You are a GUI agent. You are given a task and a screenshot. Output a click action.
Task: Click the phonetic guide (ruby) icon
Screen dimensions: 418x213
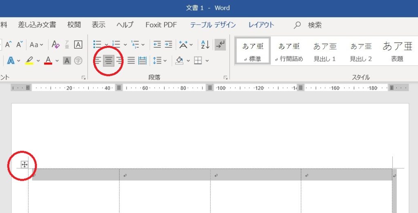(67, 44)
